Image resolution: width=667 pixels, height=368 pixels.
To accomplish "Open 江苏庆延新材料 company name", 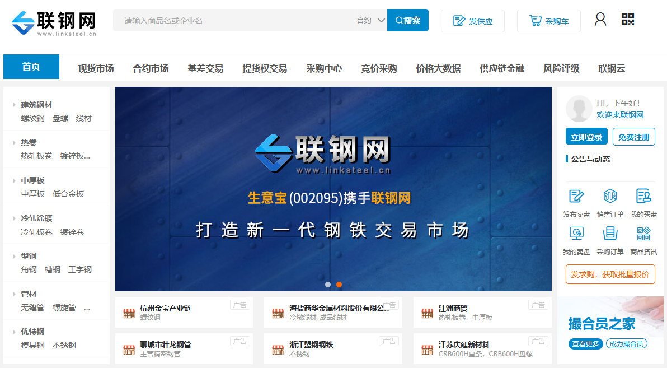I will [x=464, y=344].
